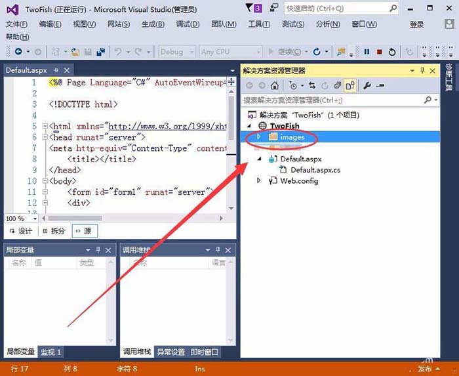
Task: Open the 诊断工具 side tab
Action: pyautogui.click(x=449, y=77)
